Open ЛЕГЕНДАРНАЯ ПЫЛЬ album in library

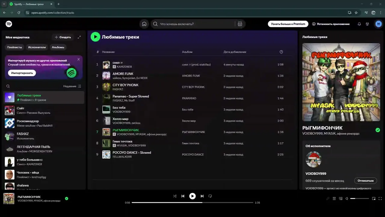pyautogui.click(x=44, y=149)
